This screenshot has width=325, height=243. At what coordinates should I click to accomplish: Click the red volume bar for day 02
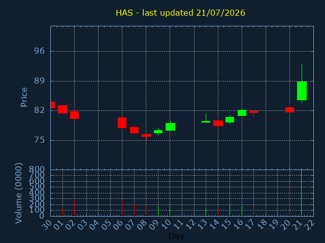[x=75, y=208]
